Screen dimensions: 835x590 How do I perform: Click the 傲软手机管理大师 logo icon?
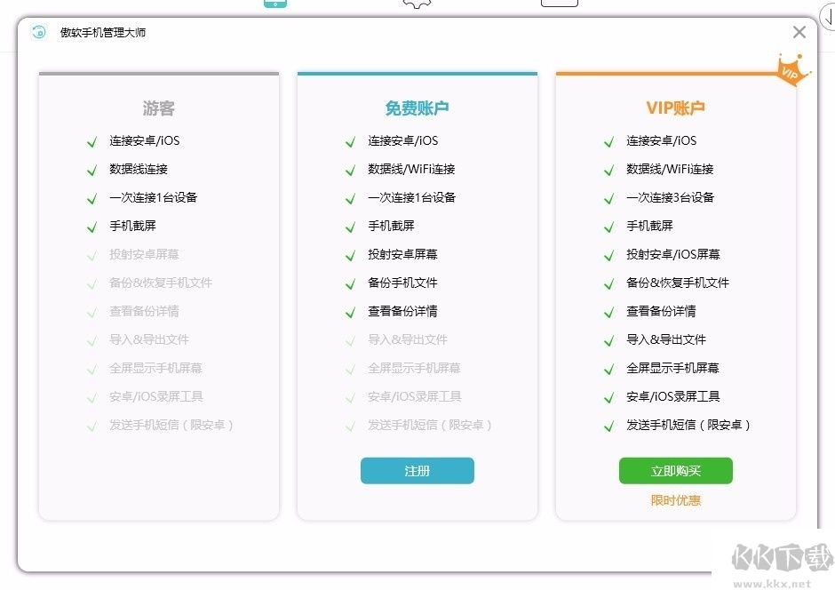(x=36, y=32)
